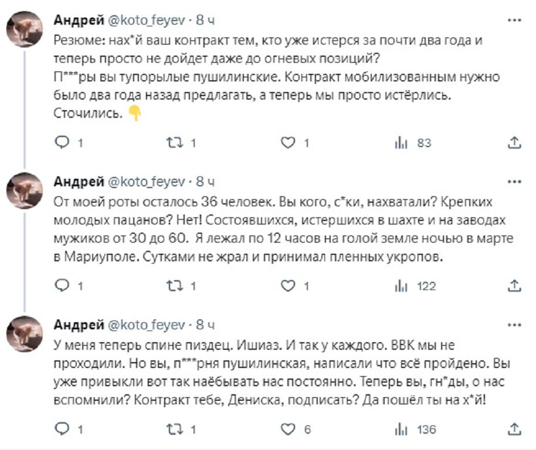Reply to the first tweet about the contract
536x450 pixels.
[61, 142]
